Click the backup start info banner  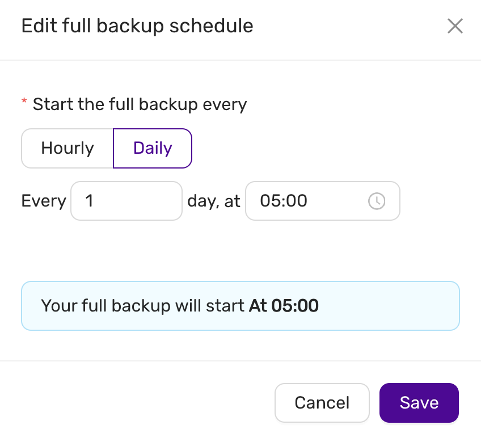(240, 305)
